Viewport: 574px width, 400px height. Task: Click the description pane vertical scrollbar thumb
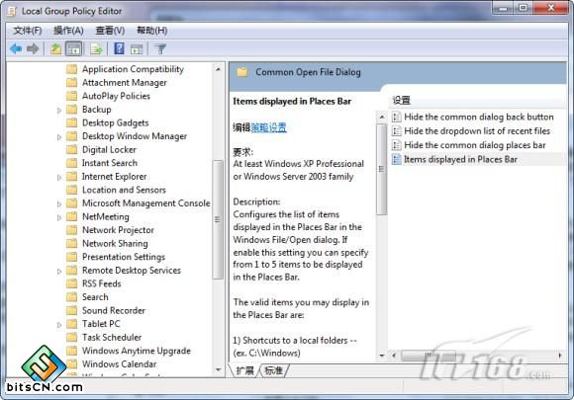pyautogui.click(x=381, y=169)
